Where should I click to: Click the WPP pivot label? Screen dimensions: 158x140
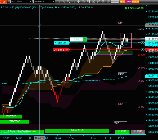pyautogui.click(x=117, y=123)
